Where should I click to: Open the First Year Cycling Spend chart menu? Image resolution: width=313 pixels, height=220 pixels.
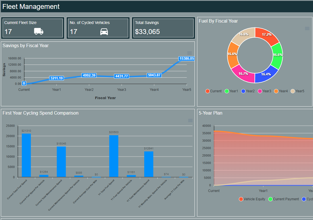click(x=190, y=121)
